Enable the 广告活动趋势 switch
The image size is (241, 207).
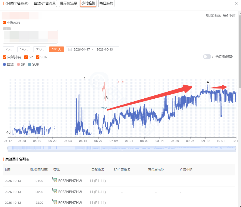pyautogui.click(x=207, y=57)
